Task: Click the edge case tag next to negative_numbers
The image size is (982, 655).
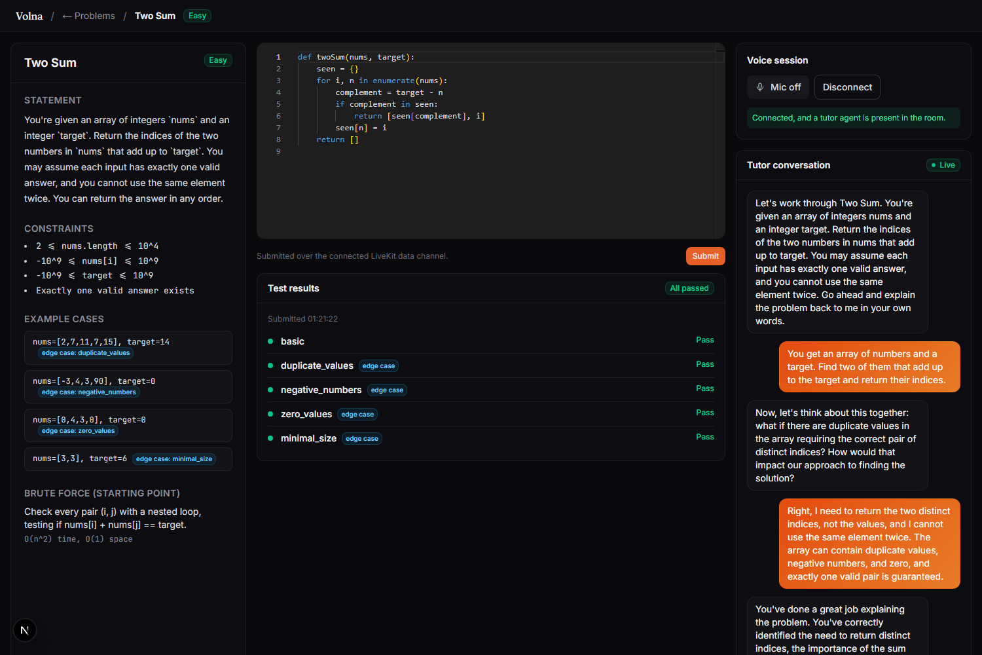Action: [387, 390]
